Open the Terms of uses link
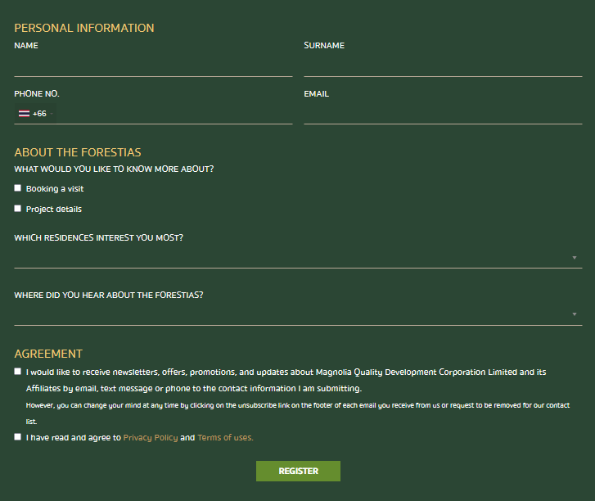Screen dimensions: 595x501 (x=225, y=438)
